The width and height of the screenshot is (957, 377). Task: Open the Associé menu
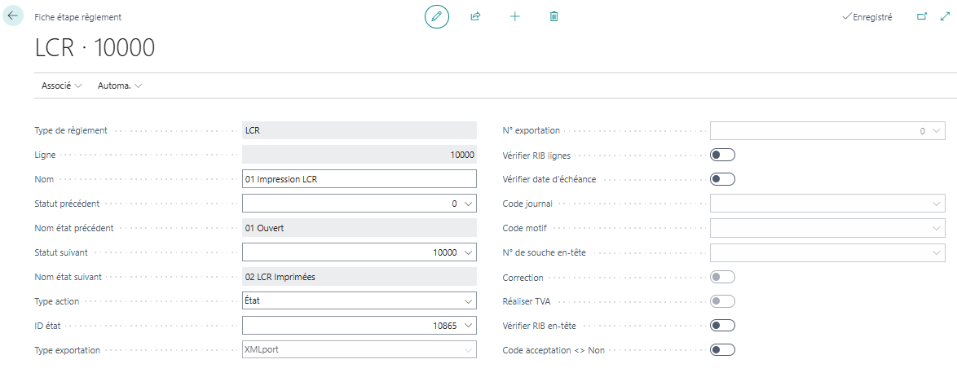pyautogui.click(x=61, y=85)
